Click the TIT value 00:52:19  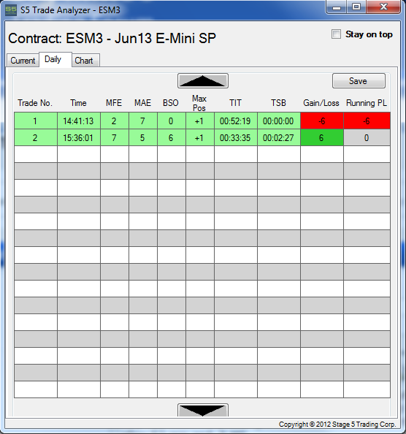pos(236,121)
